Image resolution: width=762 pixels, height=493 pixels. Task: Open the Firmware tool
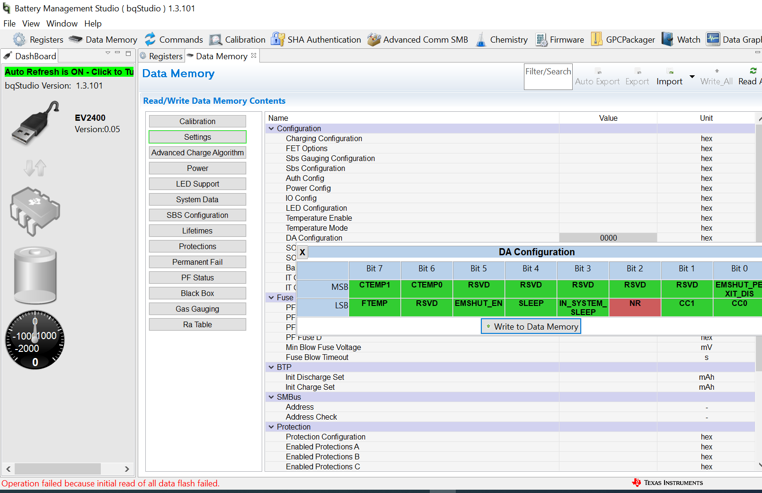click(560, 39)
